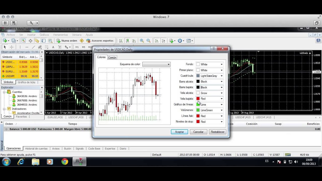Select bar chart type icon

(x=121, y=40)
